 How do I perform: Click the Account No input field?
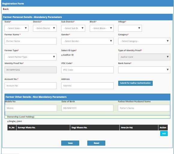click(x=31, y=86)
